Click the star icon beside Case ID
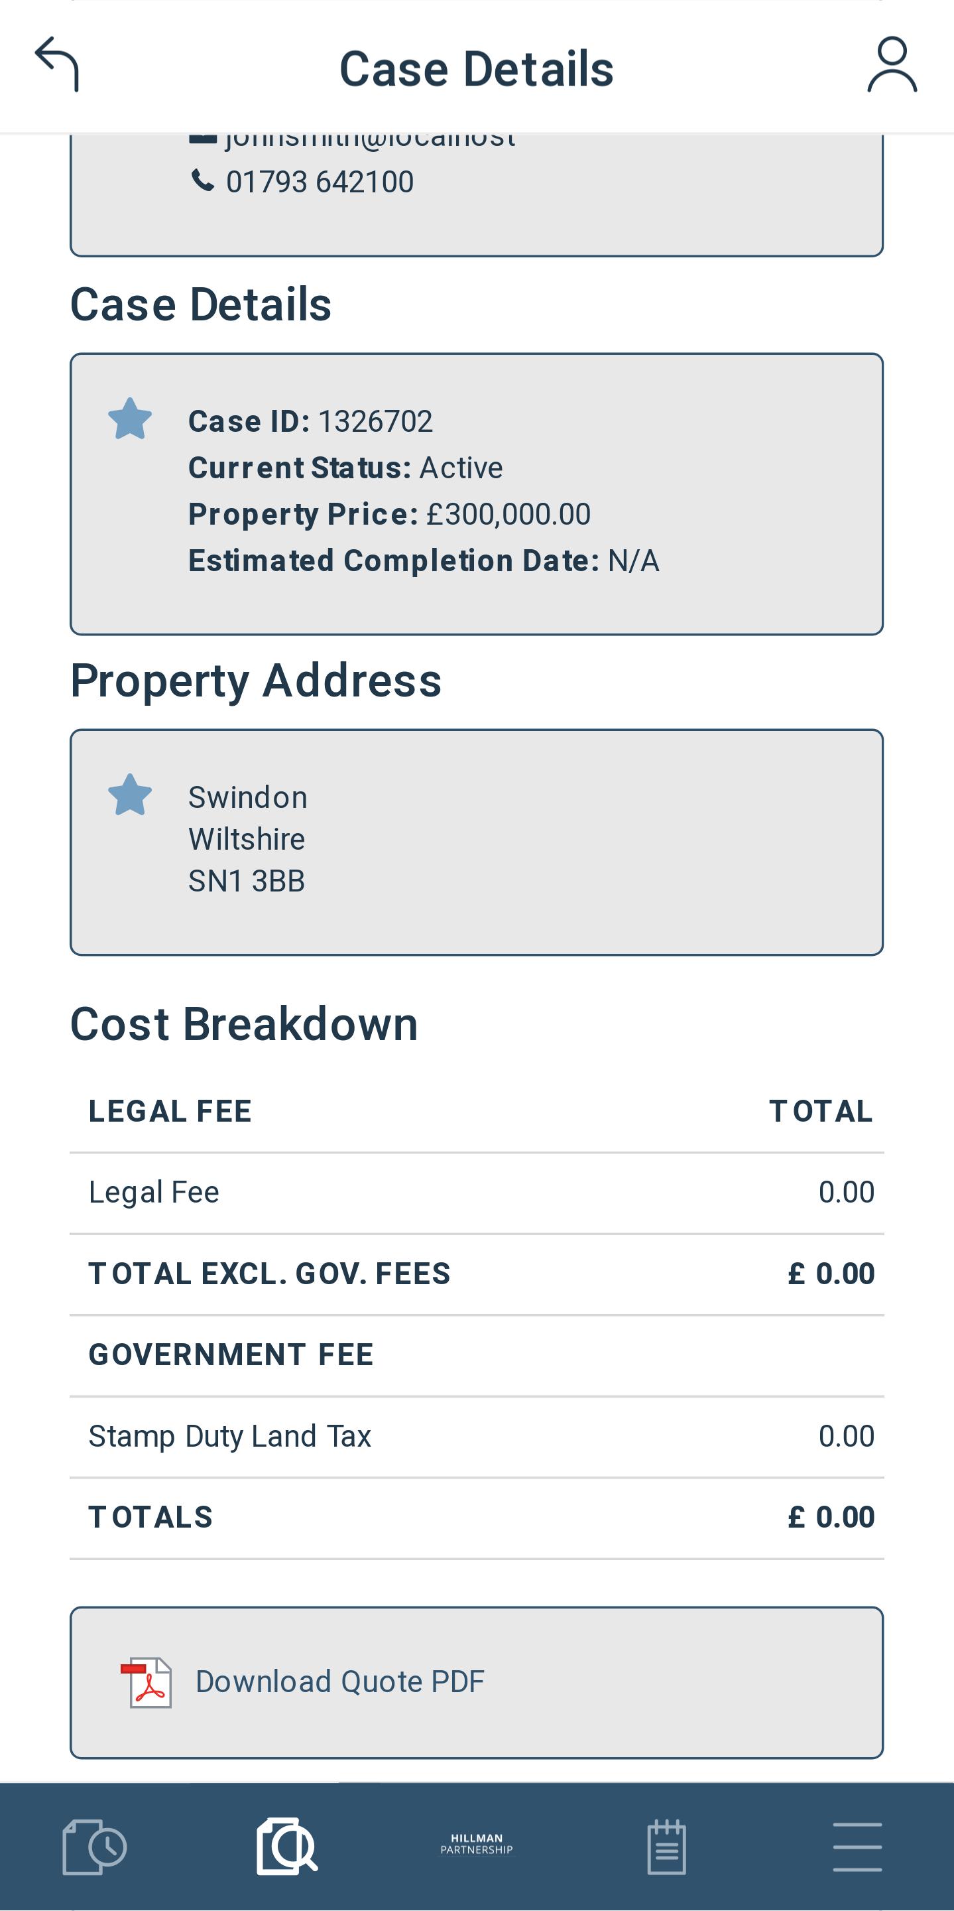Image resolution: width=954 pixels, height=1911 pixels. [130, 419]
